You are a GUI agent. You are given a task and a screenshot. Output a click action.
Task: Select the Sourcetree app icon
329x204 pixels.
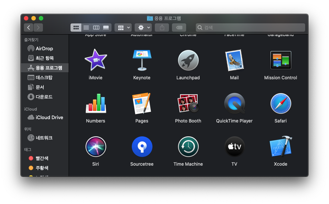(142, 147)
